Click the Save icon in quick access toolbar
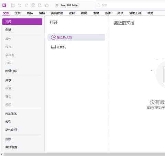This screenshot has height=156, width=165. [x=13, y=5]
